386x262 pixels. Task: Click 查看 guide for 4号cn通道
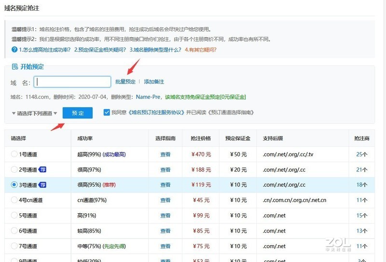(x=165, y=200)
